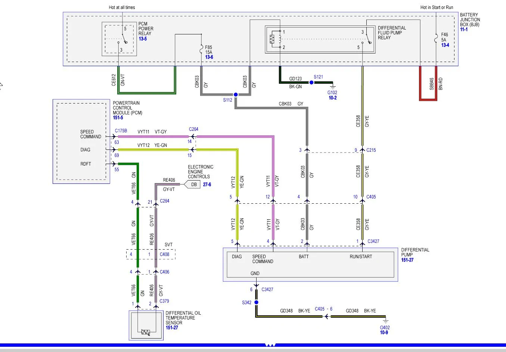The width and height of the screenshot is (506, 352).
Task: Select the 'DIFFERENTIAL FLUID PUMP RELAY' label
Action: click(392, 33)
